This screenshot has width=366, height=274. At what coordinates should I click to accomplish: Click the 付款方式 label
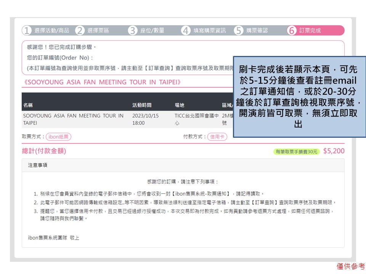tap(195, 137)
